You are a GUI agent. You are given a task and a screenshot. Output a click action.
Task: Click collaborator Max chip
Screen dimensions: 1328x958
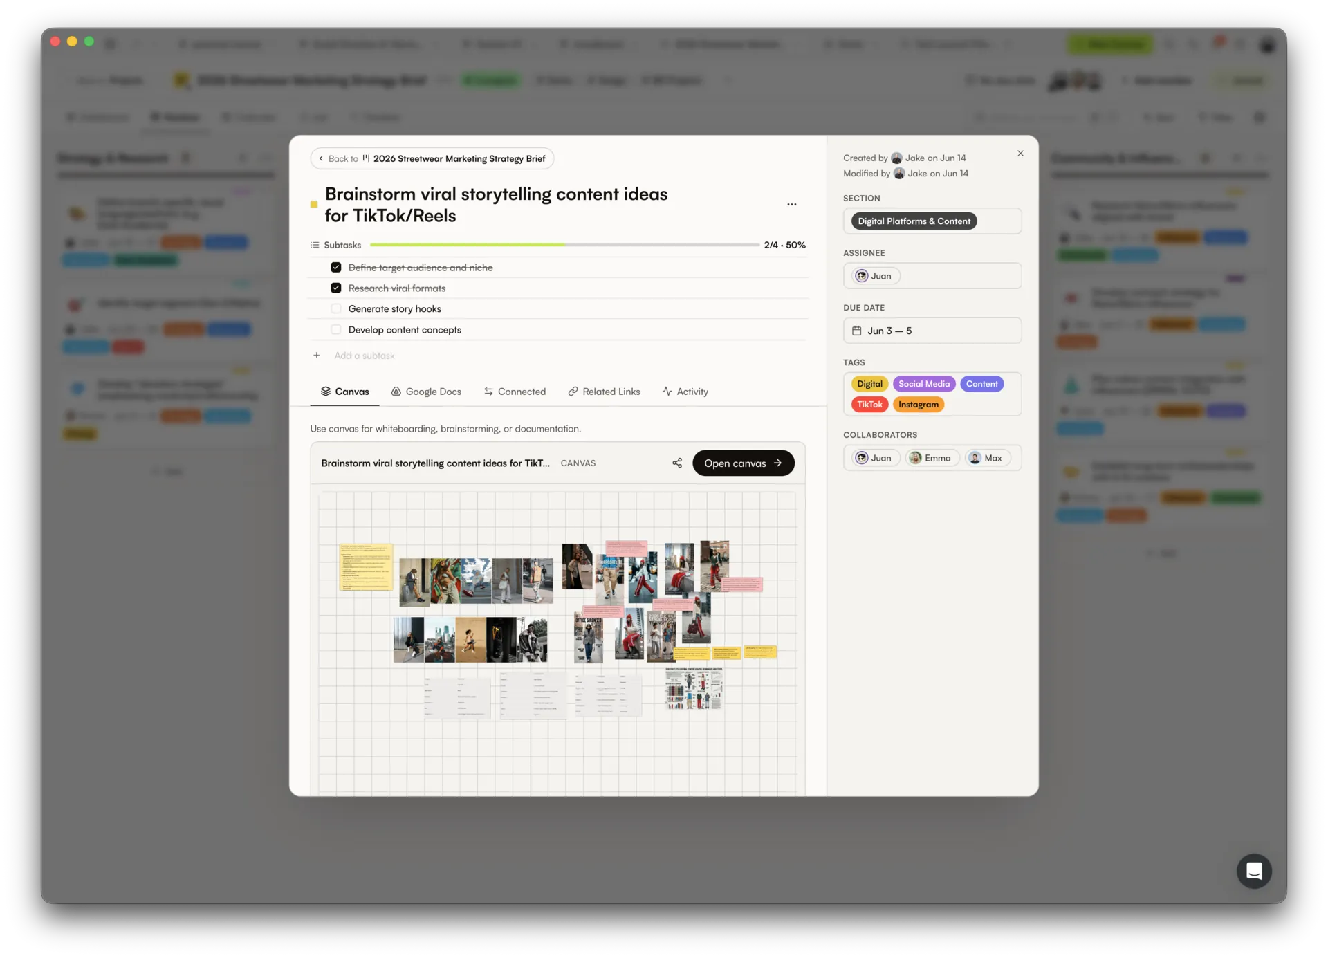click(986, 458)
